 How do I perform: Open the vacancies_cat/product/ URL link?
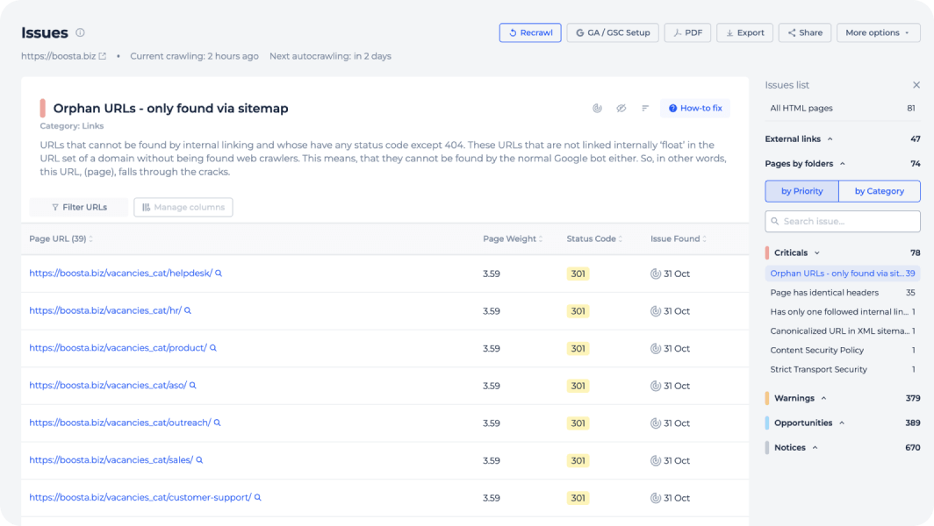point(118,348)
